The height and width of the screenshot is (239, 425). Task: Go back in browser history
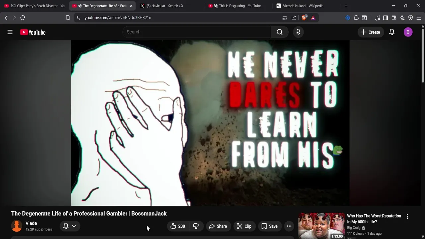pos(6,18)
